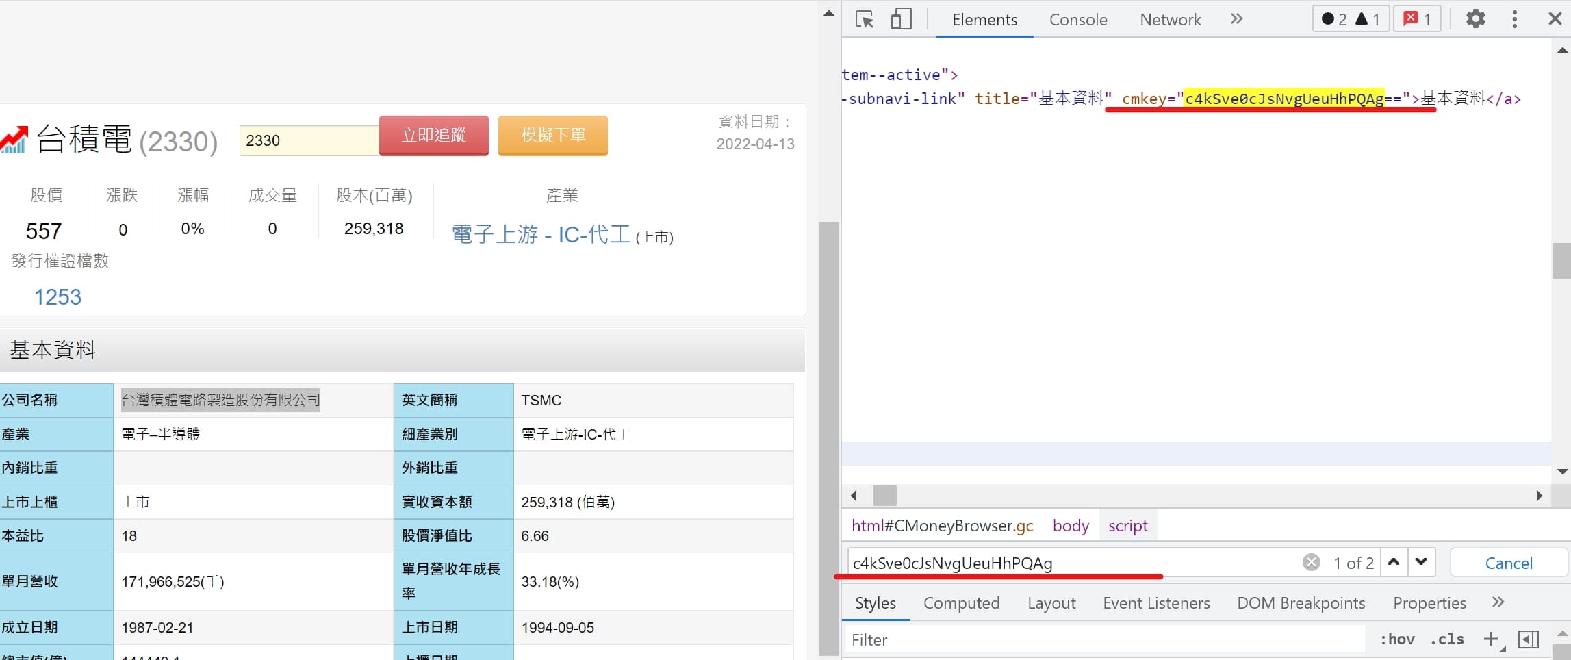This screenshot has height=660, width=1571.
Task: Select the body breadcrumb
Action: click(1071, 526)
